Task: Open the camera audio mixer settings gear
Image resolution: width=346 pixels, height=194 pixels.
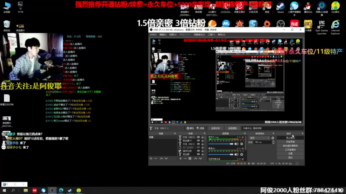Action: (x=242, y=154)
